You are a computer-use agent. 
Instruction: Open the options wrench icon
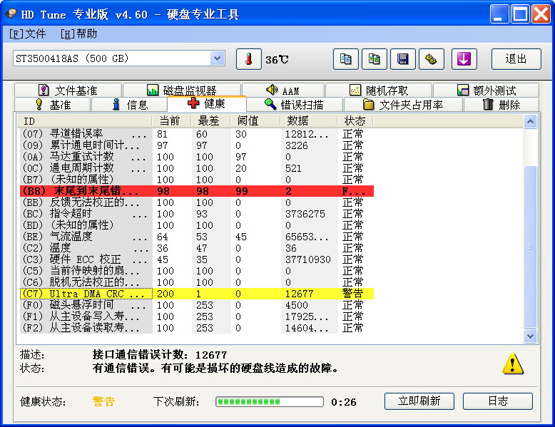pyautogui.click(x=432, y=59)
